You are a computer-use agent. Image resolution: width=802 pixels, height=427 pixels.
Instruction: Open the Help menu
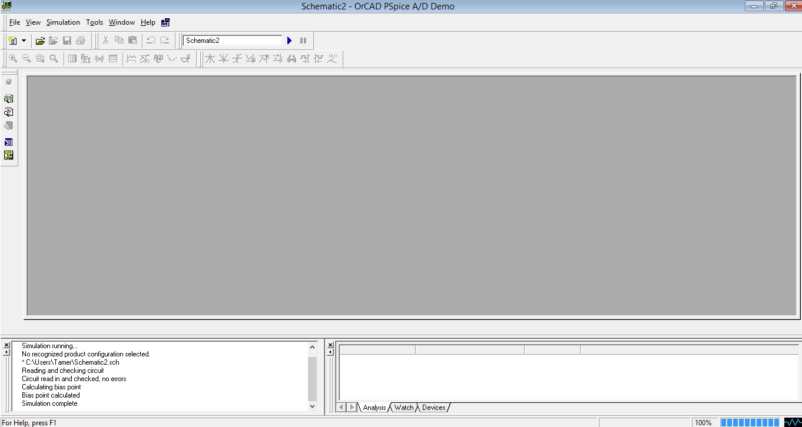point(148,22)
